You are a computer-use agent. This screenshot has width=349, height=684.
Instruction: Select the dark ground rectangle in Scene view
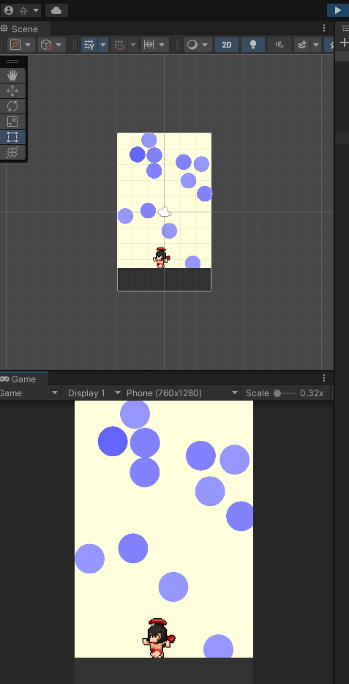pos(165,279)
